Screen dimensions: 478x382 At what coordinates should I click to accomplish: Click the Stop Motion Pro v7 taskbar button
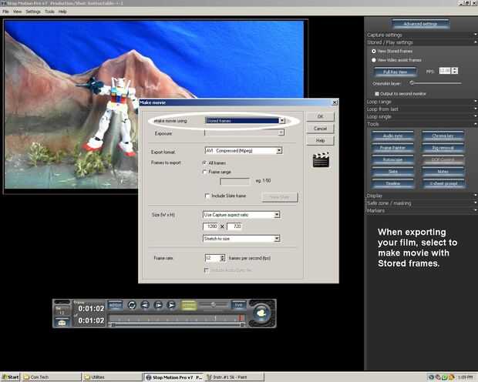173,377
